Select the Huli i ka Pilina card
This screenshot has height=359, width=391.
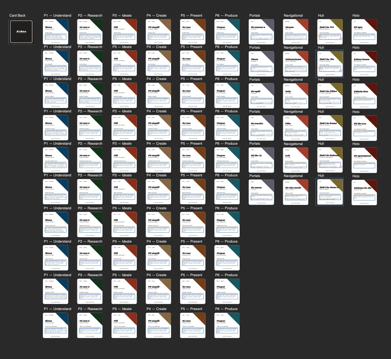point(330,96)
